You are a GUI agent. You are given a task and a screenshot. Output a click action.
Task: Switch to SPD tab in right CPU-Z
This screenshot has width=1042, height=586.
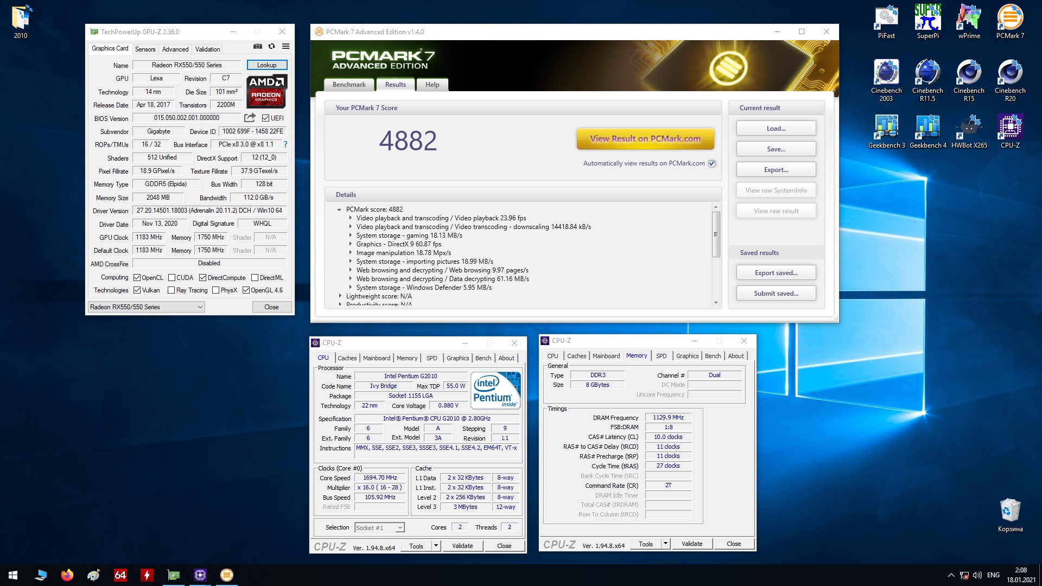(661, 356)
